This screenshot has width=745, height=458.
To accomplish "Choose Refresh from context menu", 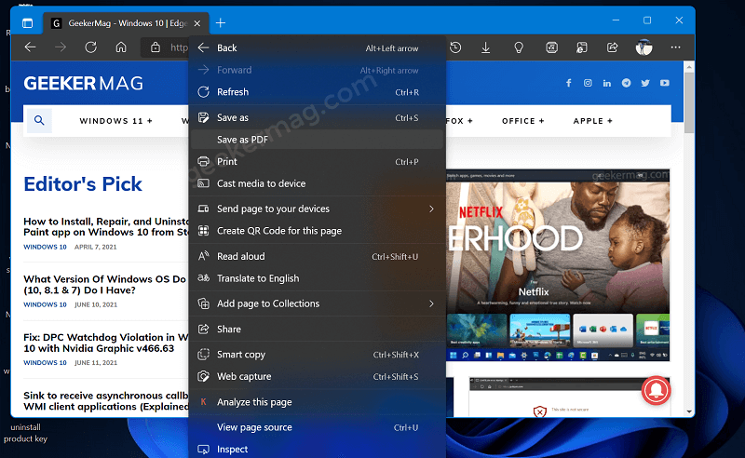I will [x=317, y=92].
